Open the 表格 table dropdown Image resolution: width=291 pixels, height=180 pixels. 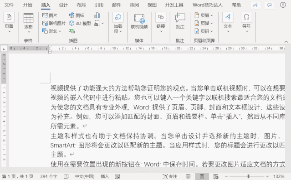coord(28,23)
